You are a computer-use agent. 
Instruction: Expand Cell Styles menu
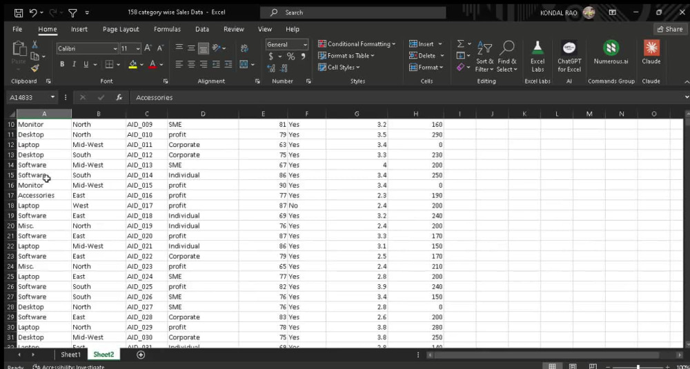(338, 68)
